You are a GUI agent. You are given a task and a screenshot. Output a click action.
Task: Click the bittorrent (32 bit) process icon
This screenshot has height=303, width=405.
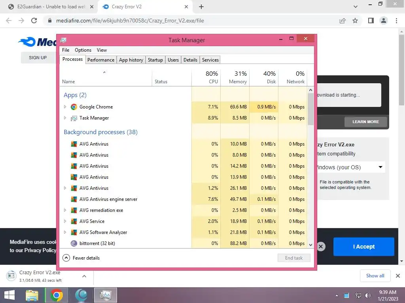[x=74, y=243]
